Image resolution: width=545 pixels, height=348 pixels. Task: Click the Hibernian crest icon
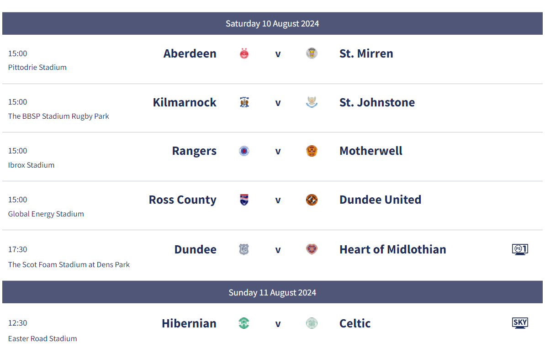tap(244, 323)
